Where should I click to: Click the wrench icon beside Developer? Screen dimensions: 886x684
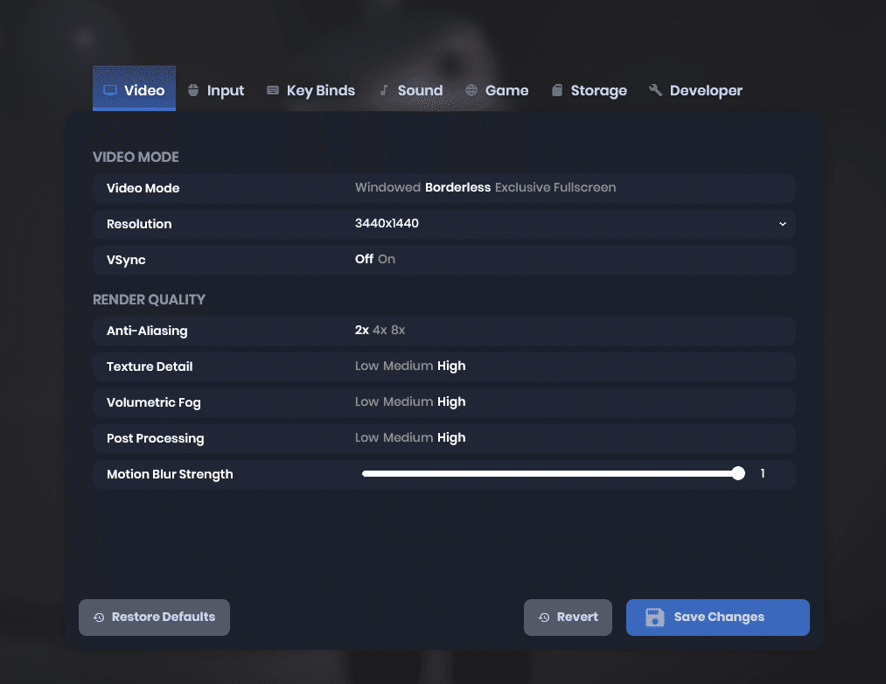pyautogui.click(x=655, y=90)
